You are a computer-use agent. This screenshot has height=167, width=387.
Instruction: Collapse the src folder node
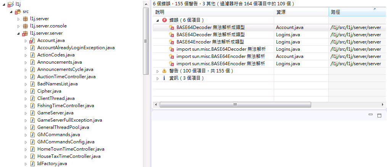tap(11, 12)
